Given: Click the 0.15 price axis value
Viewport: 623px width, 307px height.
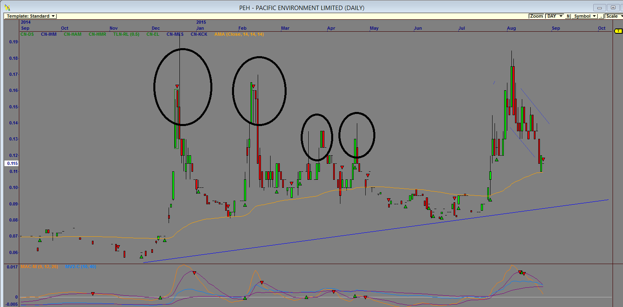Looking at the screenshot, I should coord(13,107).
